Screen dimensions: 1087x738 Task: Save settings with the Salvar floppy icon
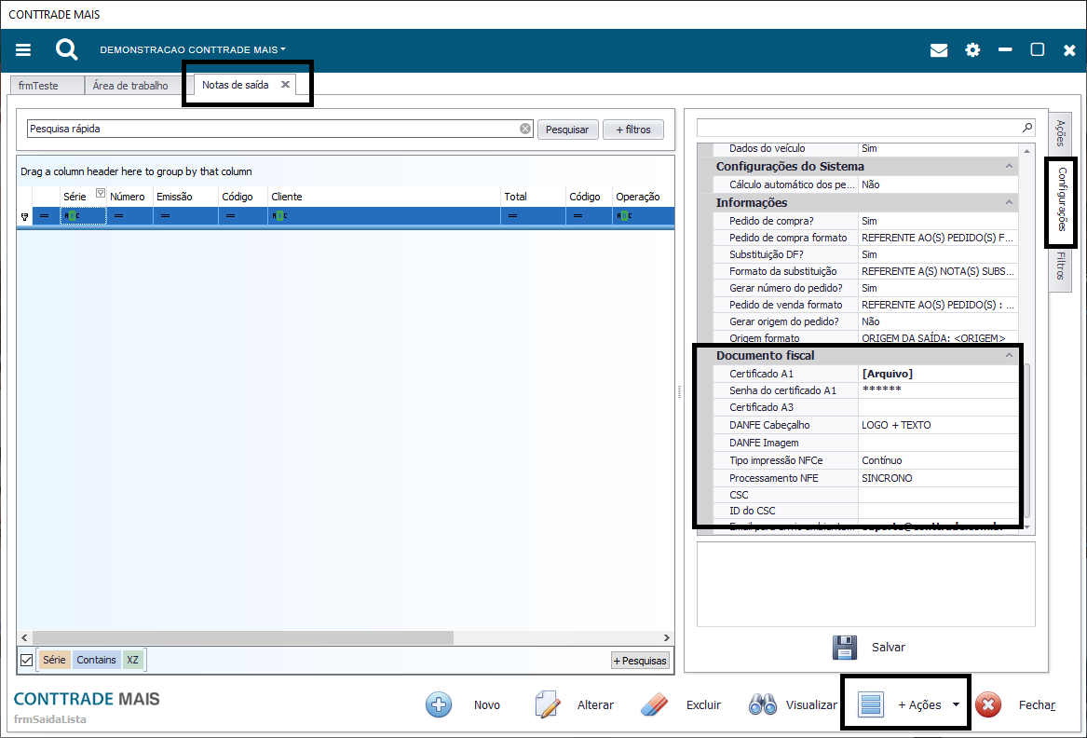tap(844, 647)
